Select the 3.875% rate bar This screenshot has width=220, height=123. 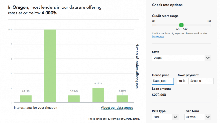coord(26,99)
